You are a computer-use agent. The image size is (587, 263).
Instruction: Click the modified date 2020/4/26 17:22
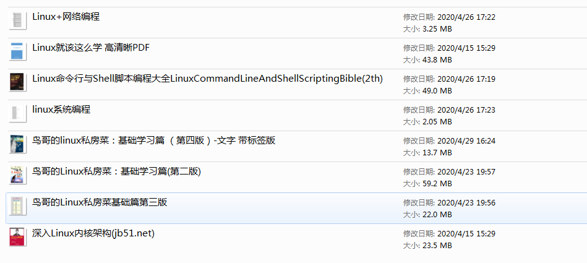[458, 17]
